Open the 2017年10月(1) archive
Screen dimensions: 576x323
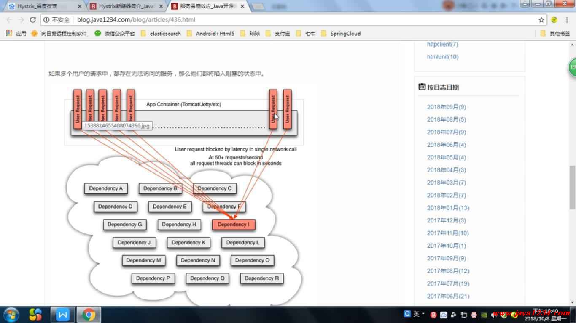pyautogui.click(x=447, y=246)
